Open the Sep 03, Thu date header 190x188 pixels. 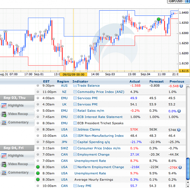click(17, 98)
